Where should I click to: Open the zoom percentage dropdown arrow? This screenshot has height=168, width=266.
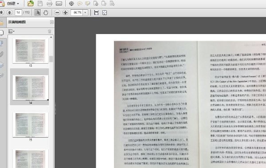point(85,12)
